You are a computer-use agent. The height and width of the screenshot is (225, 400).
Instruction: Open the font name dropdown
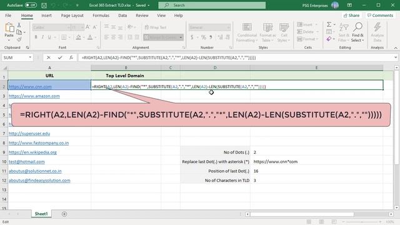68,27
